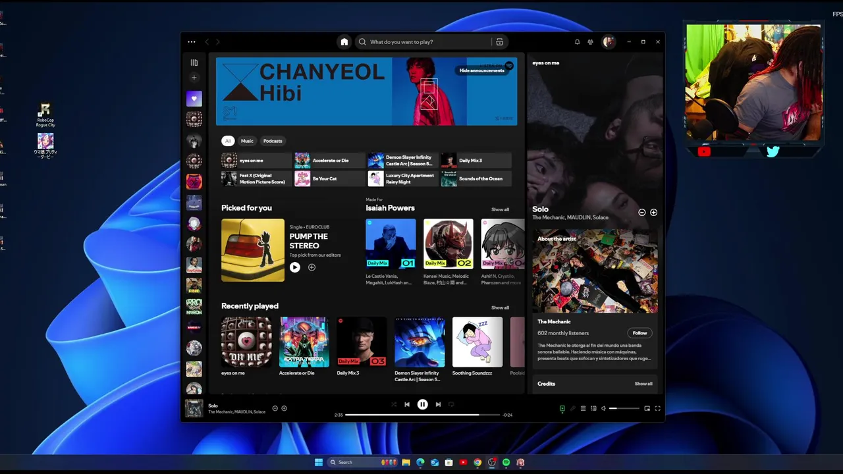Screen dimensions: 843x474
Task: Open the Miniplayer icon
Action: 647,408
